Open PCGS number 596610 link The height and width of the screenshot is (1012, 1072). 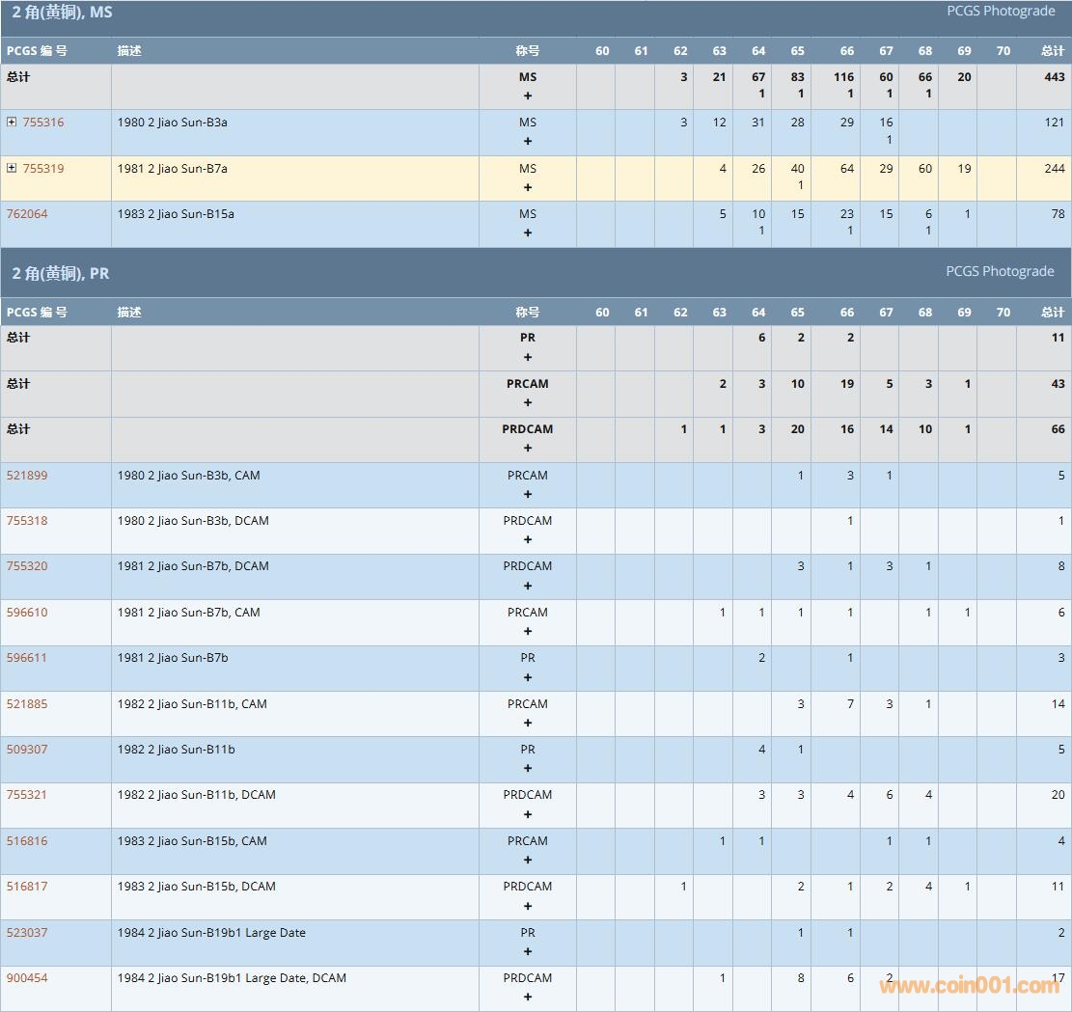point(27,613)
